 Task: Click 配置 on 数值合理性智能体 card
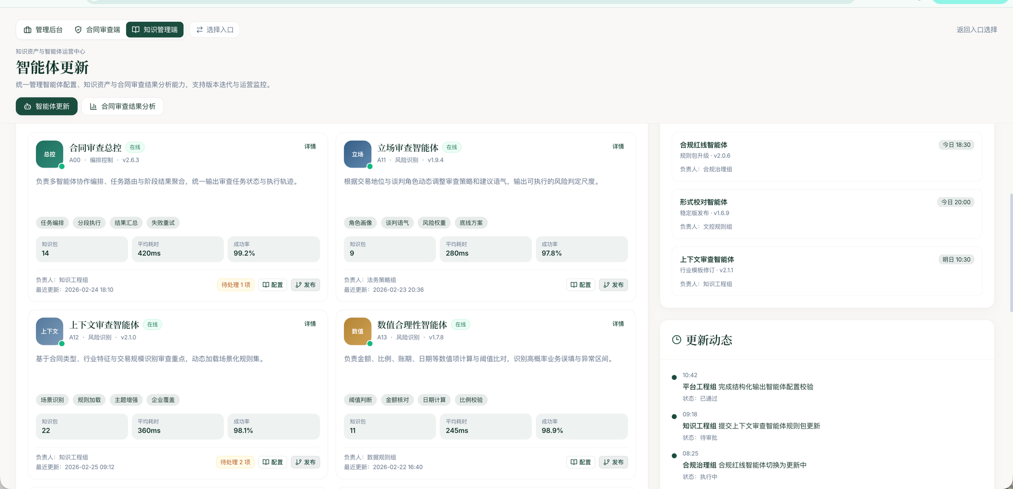[581, 462]
